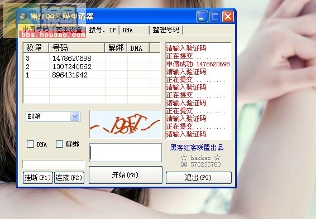
Task: Start applying with 开始(F8) button
Action: (x=126, y=175)
